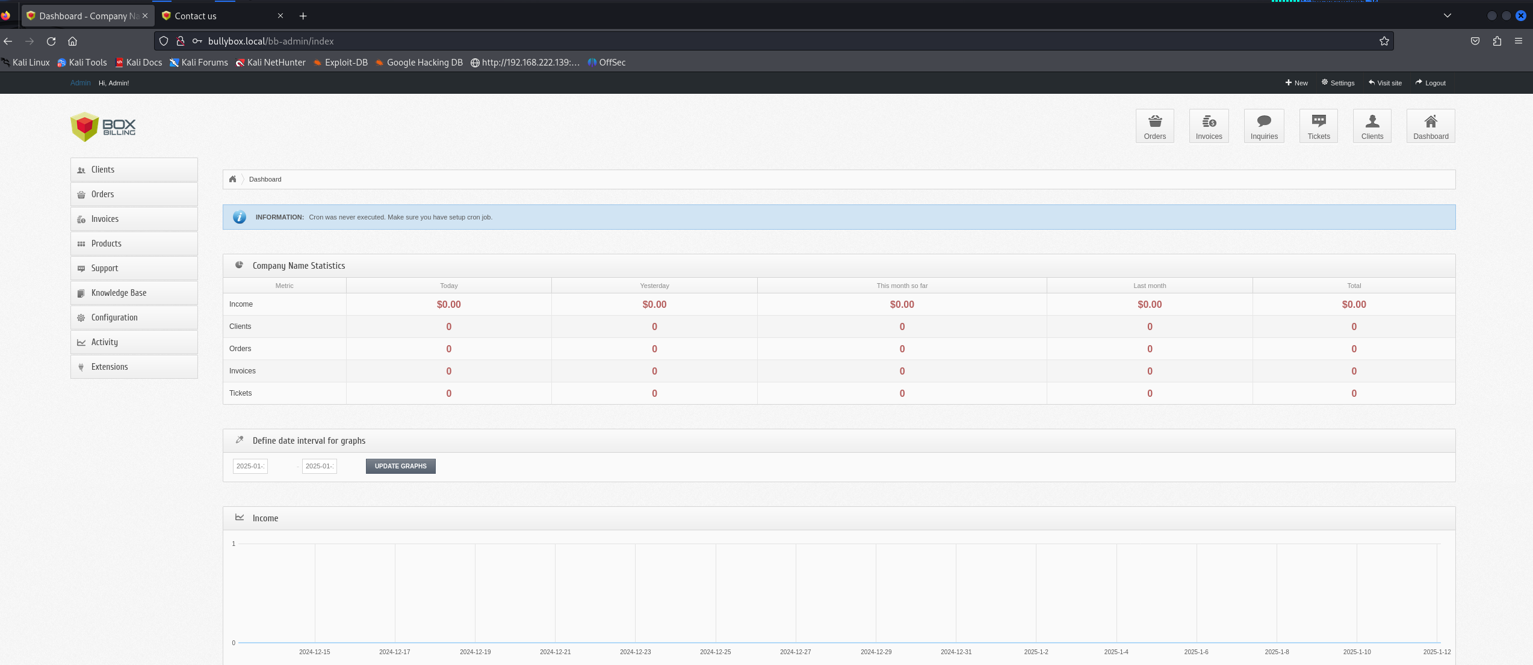The image size is (1533, 665).
Task: Click the New link in top bar
Action: pos(1296,83)
